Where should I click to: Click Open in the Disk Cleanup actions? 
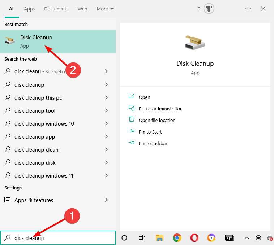pyautogui.click(x=144, y=97)
